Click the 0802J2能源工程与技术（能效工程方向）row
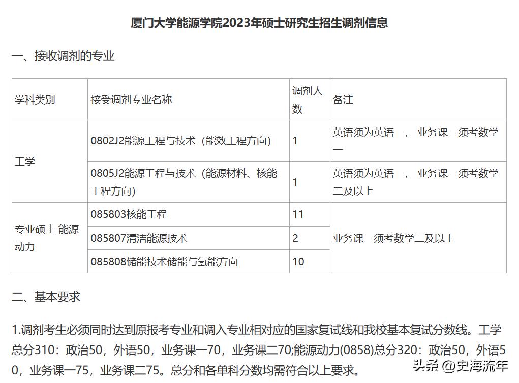The height and width of the screenshot is (383, 519). 183,141
